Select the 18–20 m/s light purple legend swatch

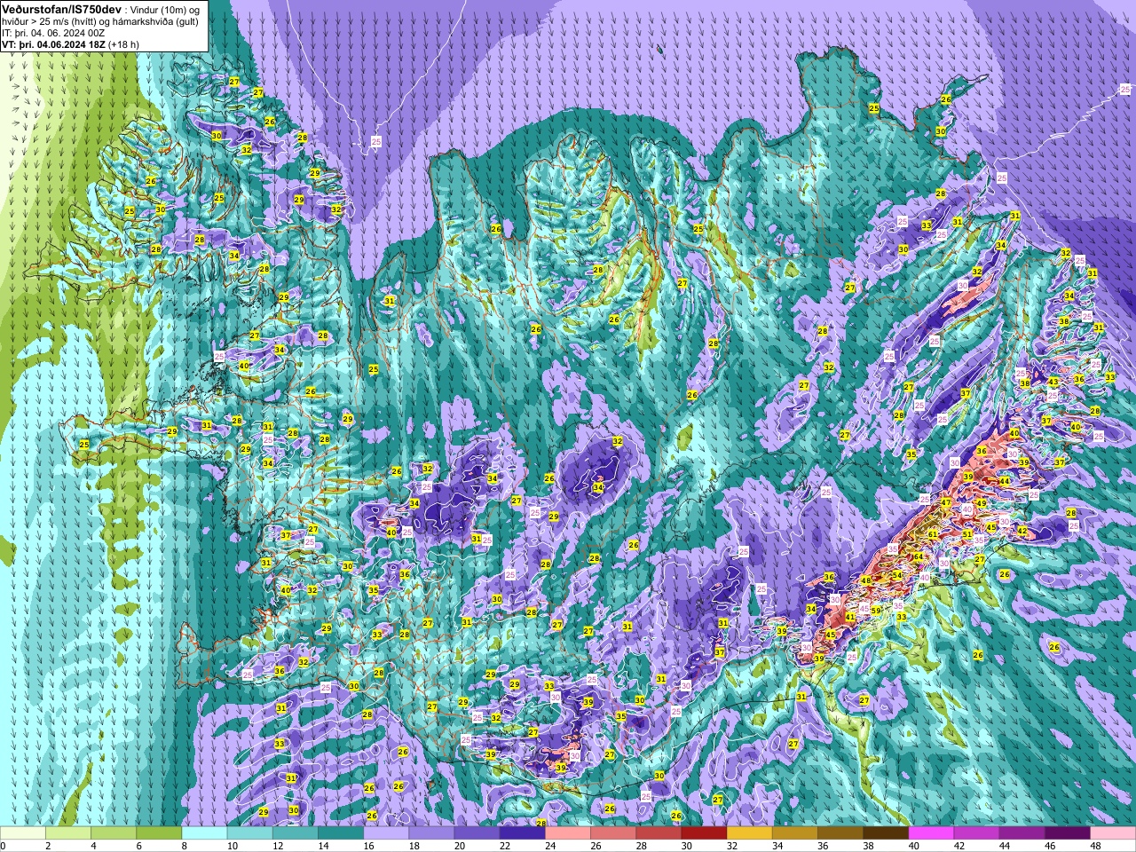(x=430, y=832)
